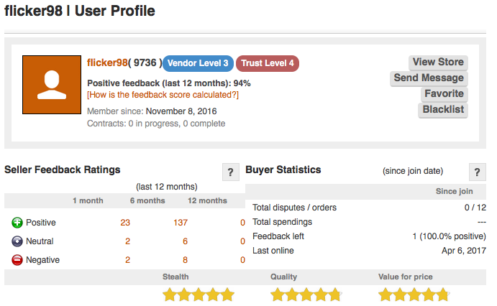Open Buyer Statistics help question mark
This screenshot has width=497, height=306.
pos(478,172)
